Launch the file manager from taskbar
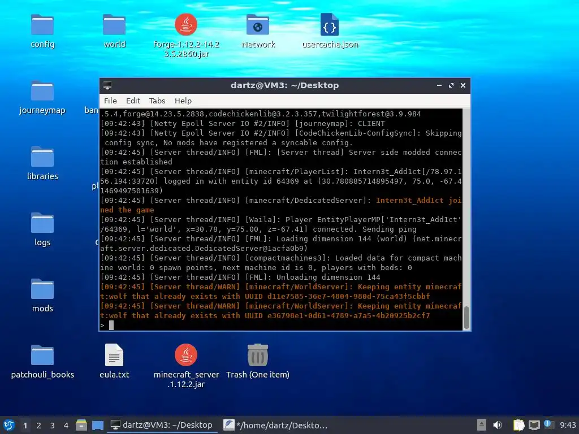Image resolution: width=579 pixels, height=434 pixels. pos(81,425)
